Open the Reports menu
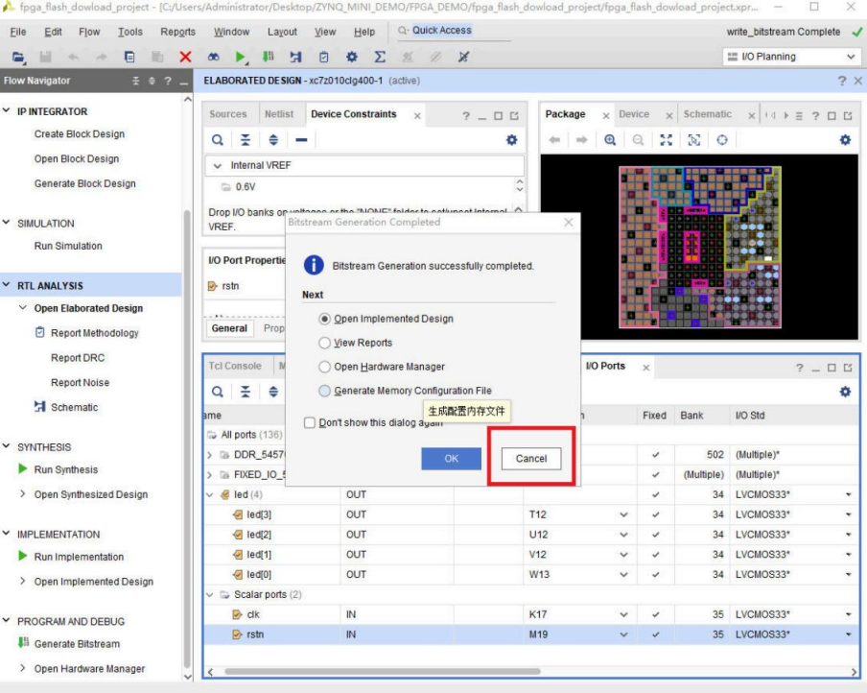The image size is (867, 693). [177, 32]
